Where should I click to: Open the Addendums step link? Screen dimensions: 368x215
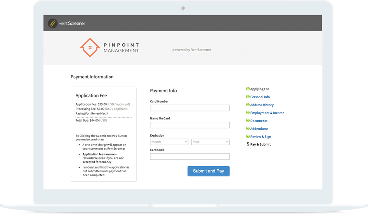[x=259, y=129]
